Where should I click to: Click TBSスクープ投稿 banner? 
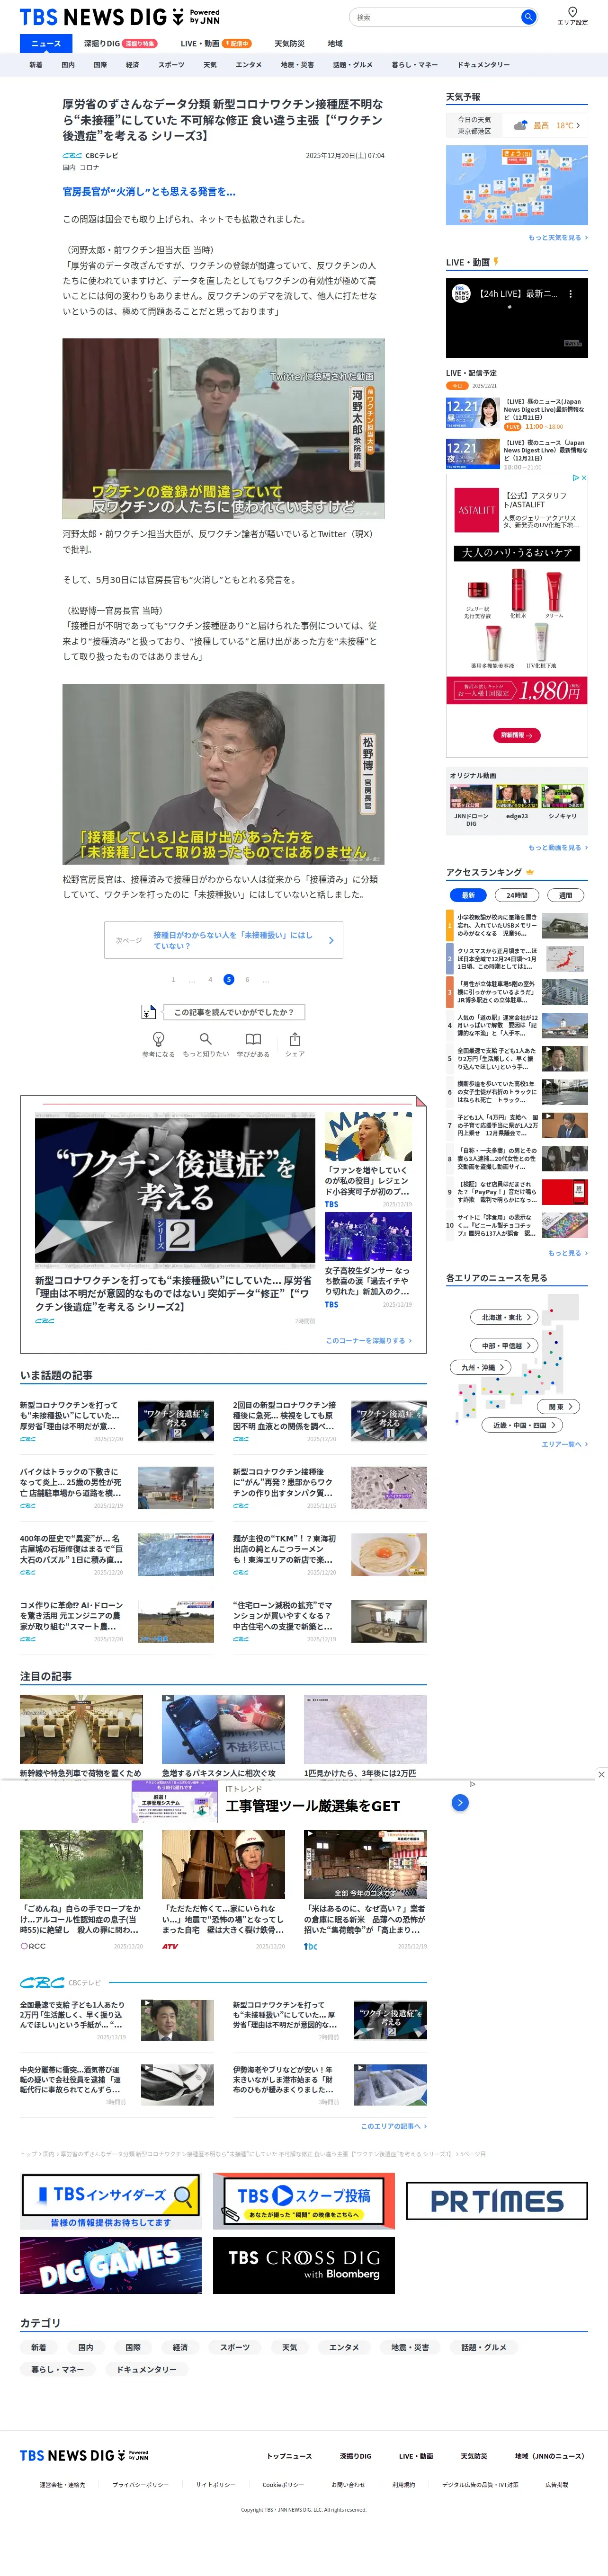coord(304,2201)
